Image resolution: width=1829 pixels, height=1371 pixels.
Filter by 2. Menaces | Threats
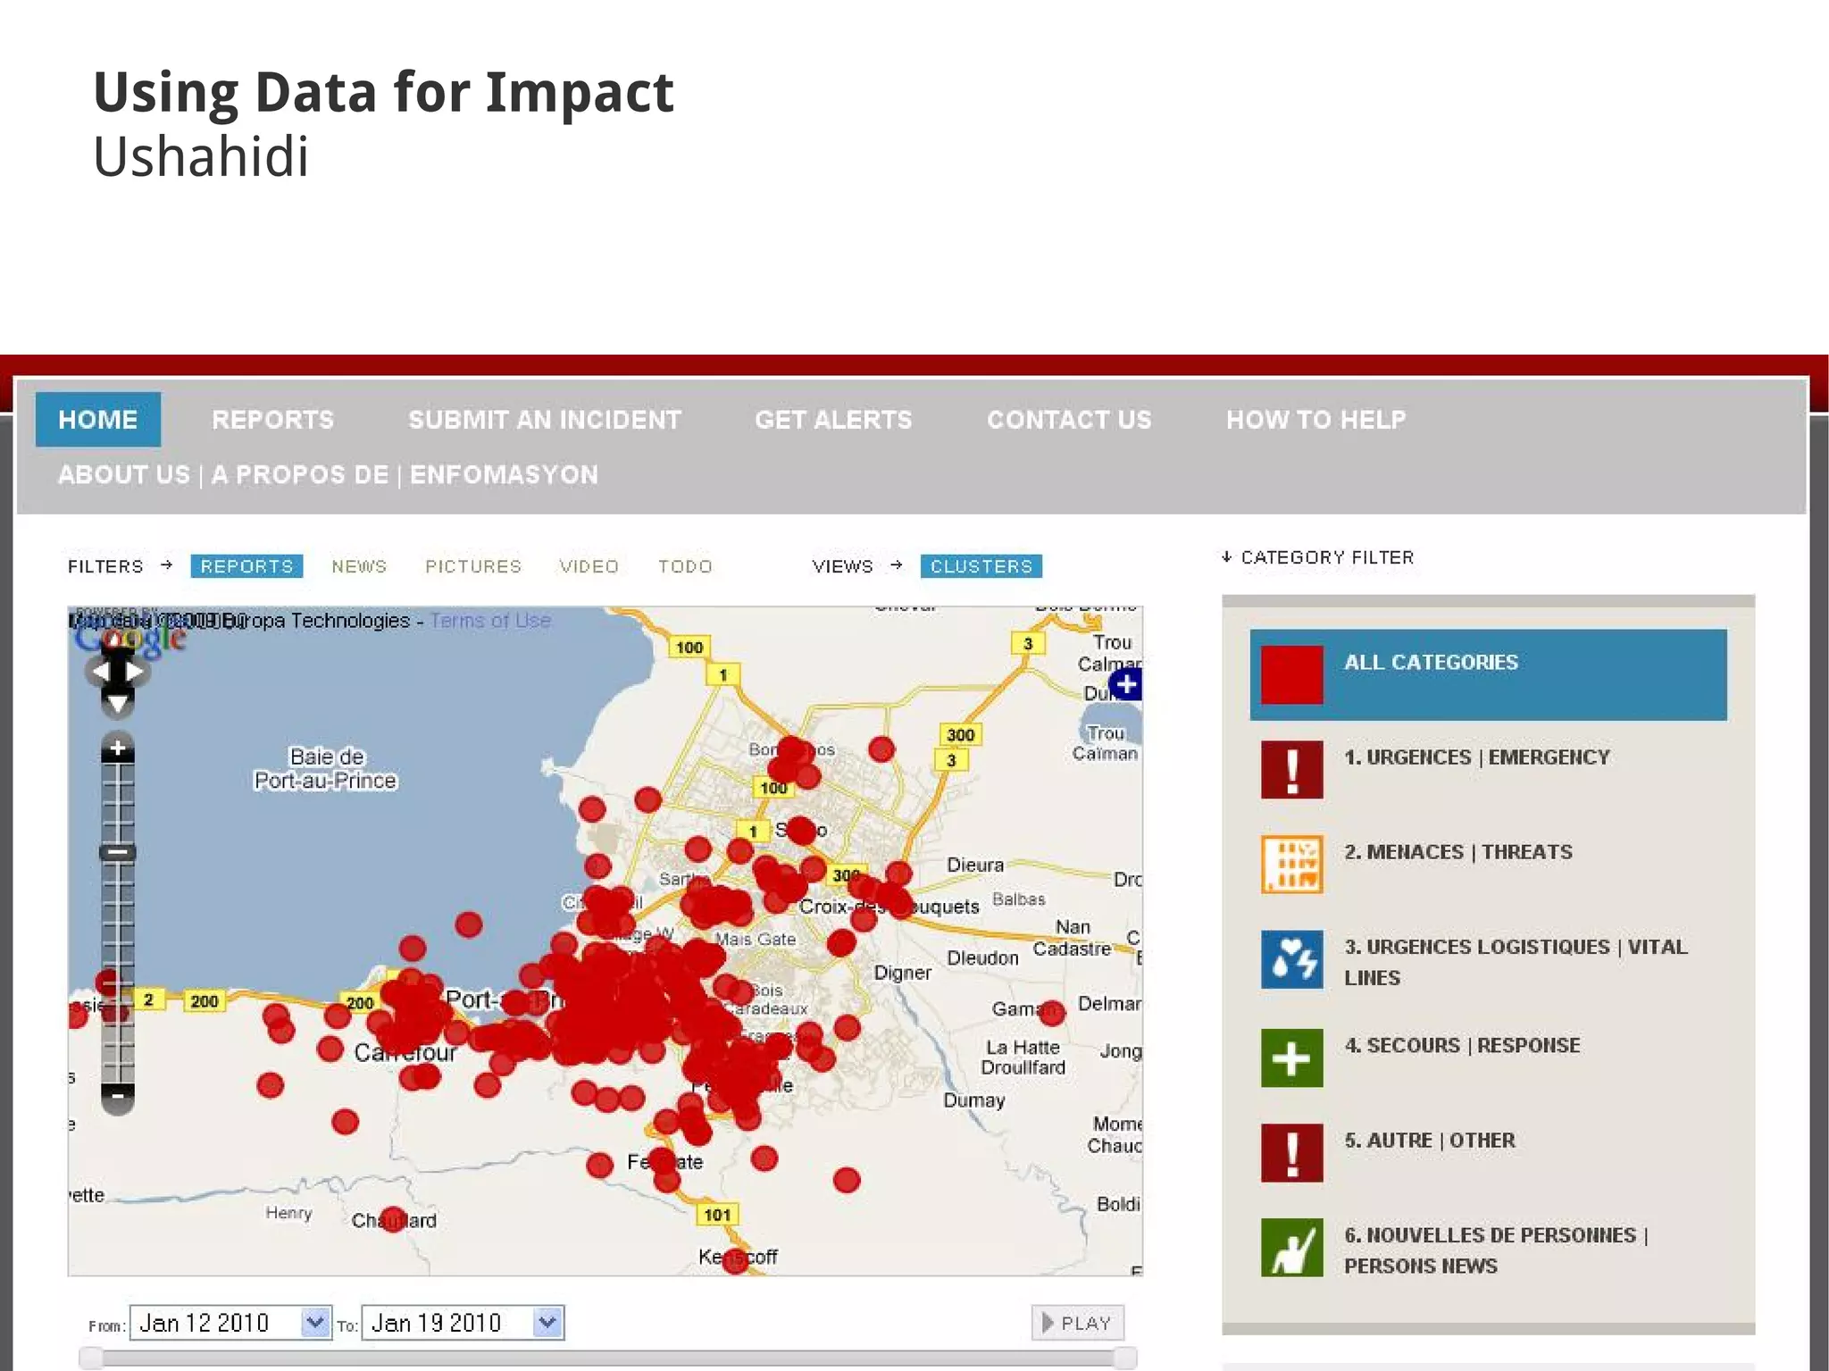point(1458,852)
